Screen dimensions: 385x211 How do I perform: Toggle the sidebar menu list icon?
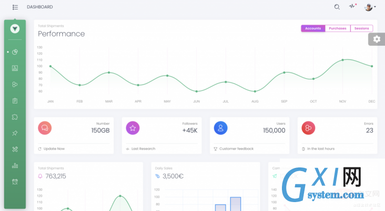(15, 7)
